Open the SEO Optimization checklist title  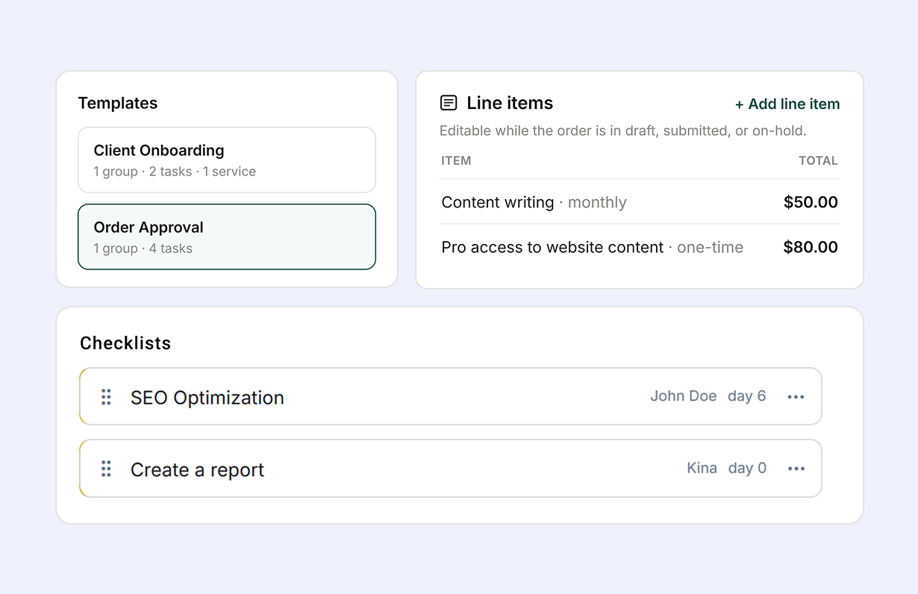coord(207,398)
